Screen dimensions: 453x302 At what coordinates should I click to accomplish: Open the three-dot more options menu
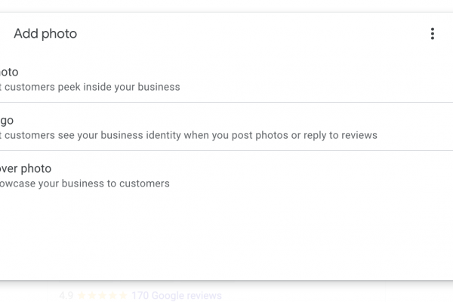click(x=432, y=34)
